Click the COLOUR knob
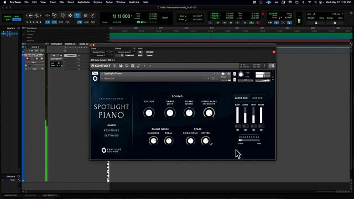 pyautogui.click(x=149, y=113)
